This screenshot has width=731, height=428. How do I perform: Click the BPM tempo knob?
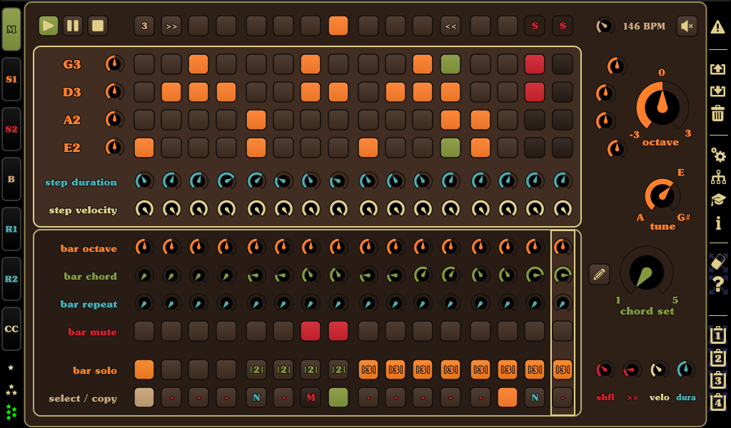pos(605,26)
